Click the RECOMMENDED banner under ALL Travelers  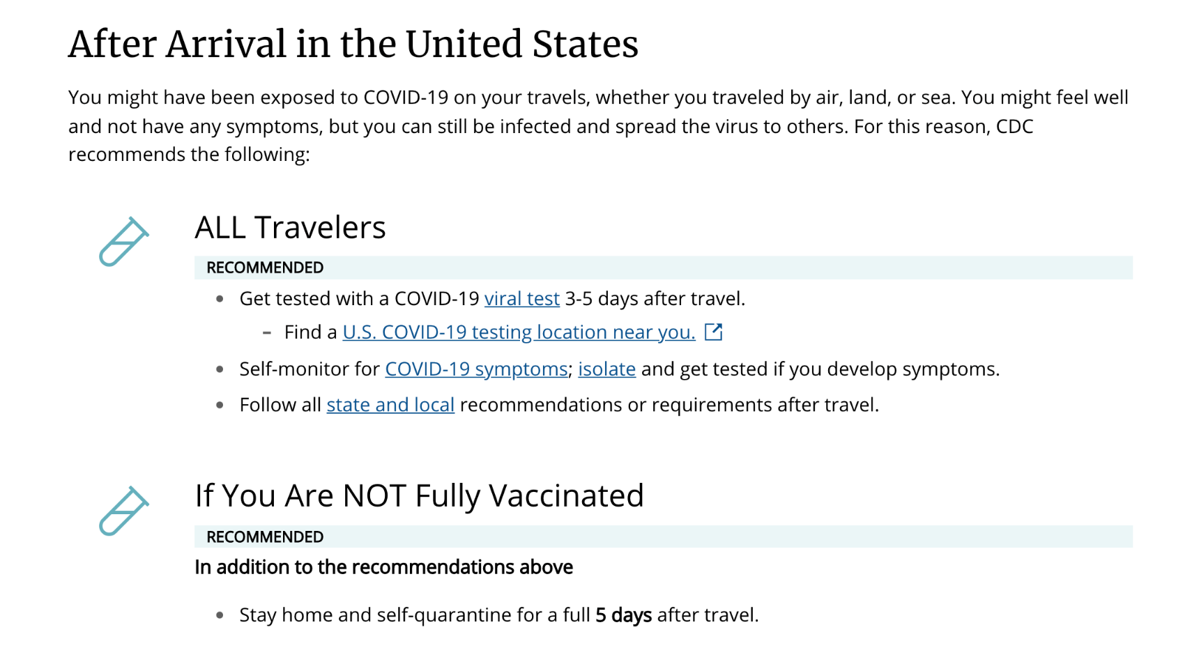coord(664,268)
